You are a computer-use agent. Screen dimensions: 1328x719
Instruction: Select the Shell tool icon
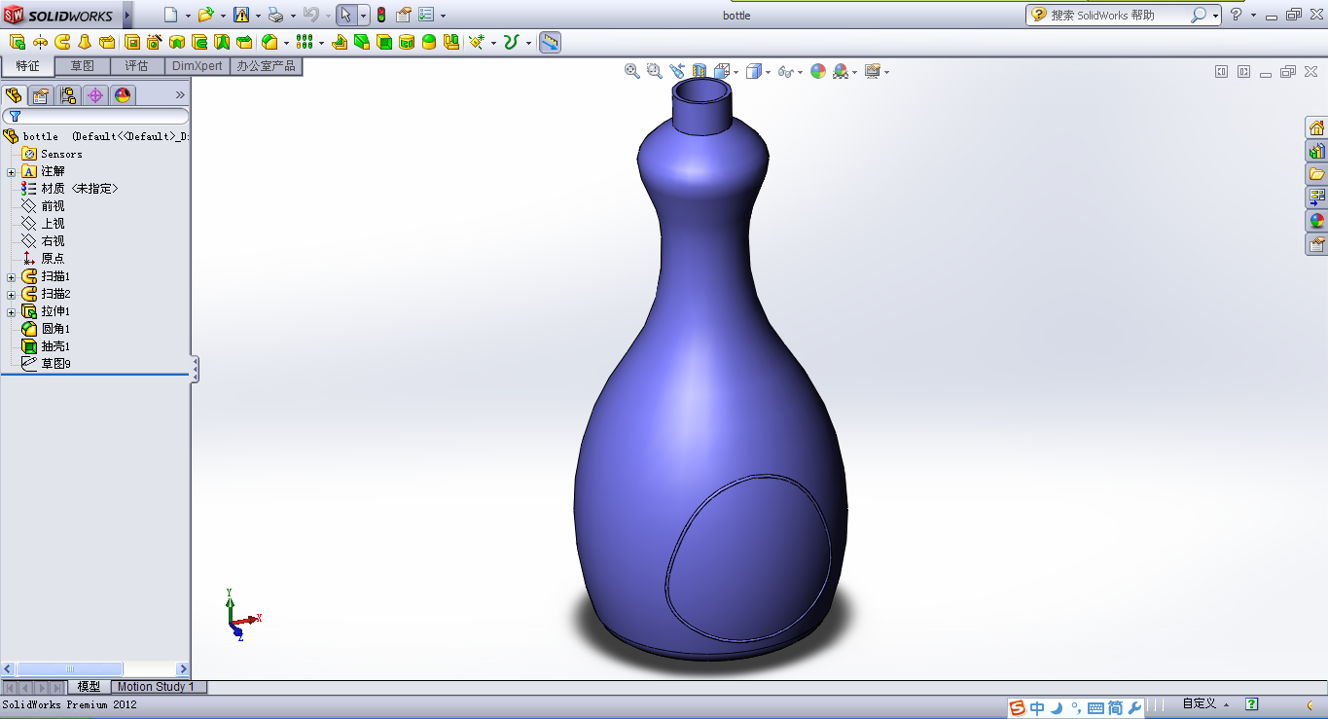pyautogui.click(x=384, y=42)
